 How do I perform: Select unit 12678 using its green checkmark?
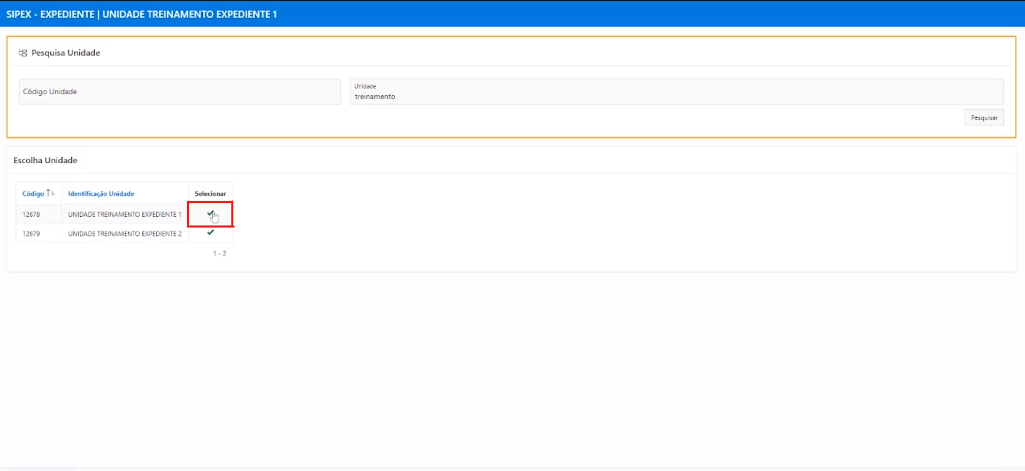pyautogui.click(x=210, y=214)
